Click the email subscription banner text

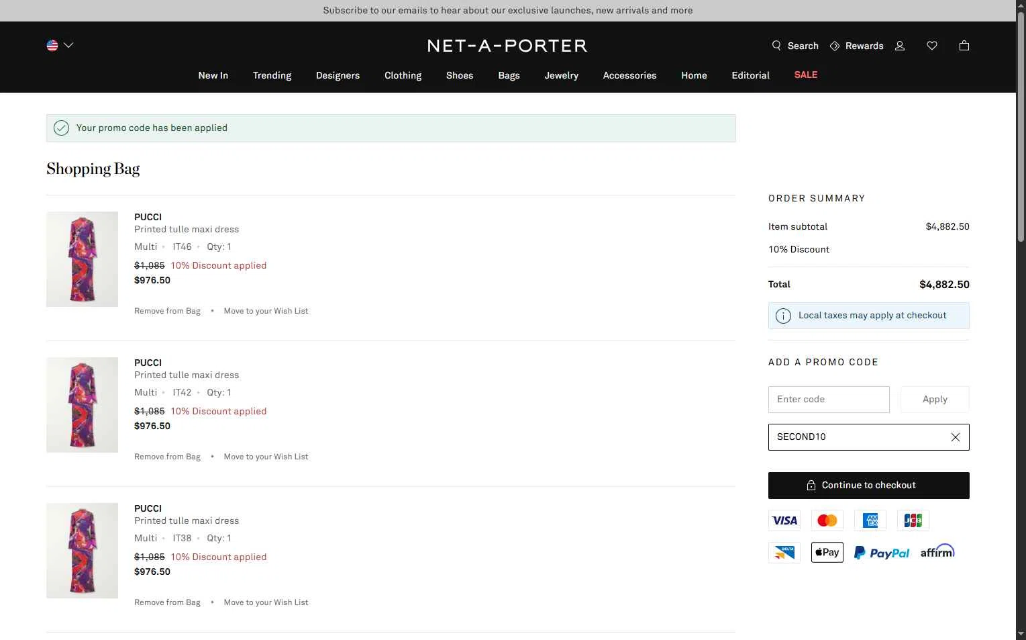(x=508, y=10)
